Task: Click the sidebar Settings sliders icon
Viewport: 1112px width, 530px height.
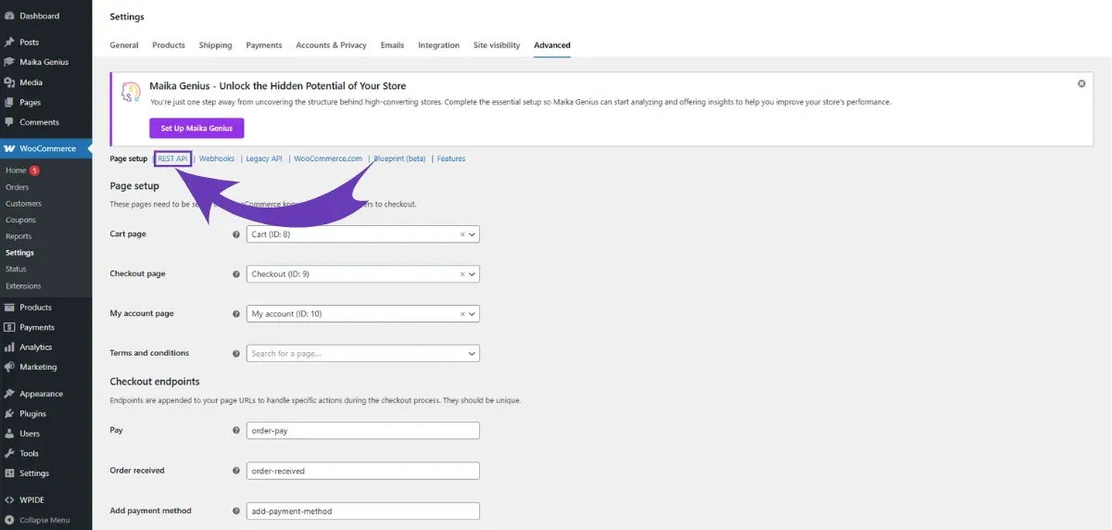Action: click(x=9, y=473)
